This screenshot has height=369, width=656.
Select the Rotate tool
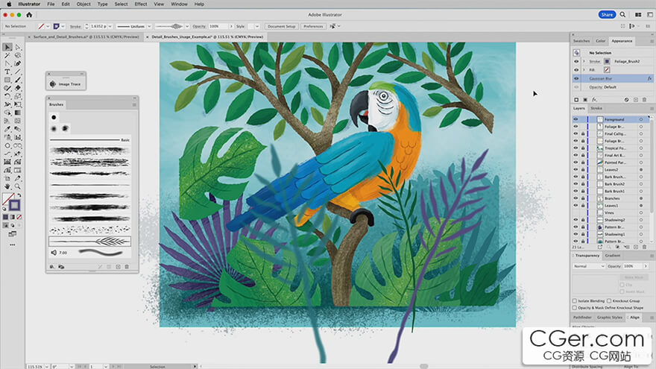click(x=7, y=96)
